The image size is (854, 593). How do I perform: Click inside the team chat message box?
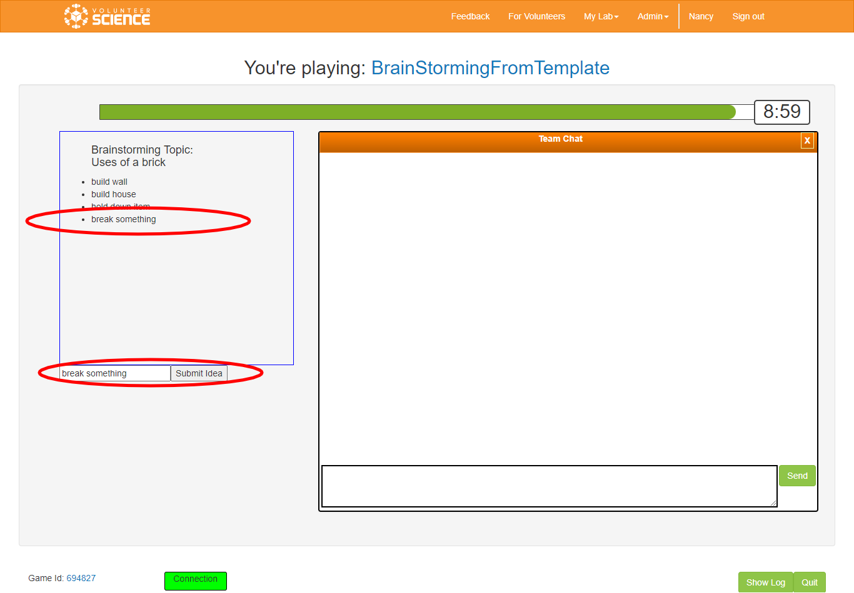tap(549, 486)
